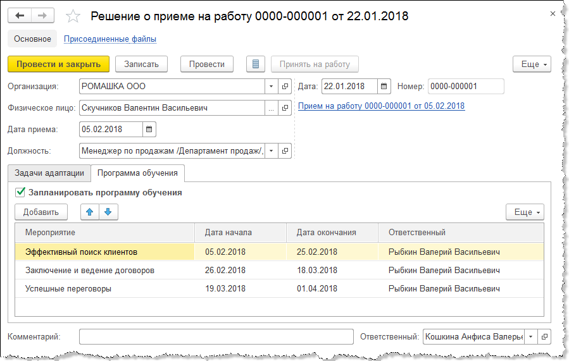Expand the position dropdown list
The height and width of the screenshot is (361, 569).
tap(271, 151)
